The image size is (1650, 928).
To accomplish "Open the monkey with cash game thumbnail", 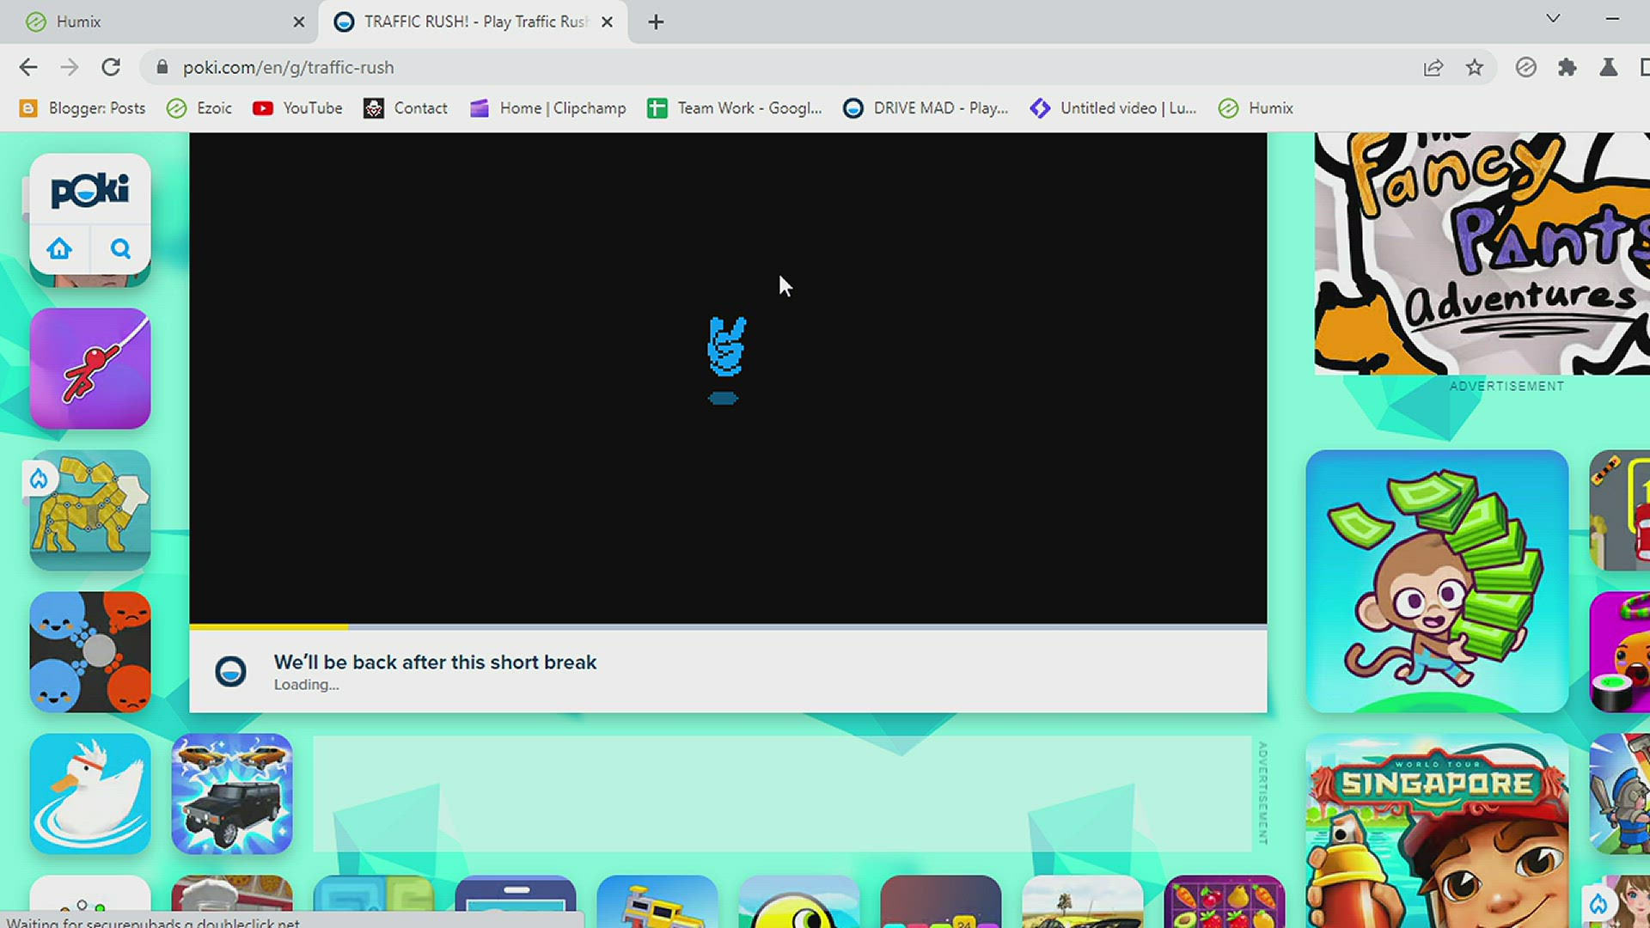I will coord(1437,581).
